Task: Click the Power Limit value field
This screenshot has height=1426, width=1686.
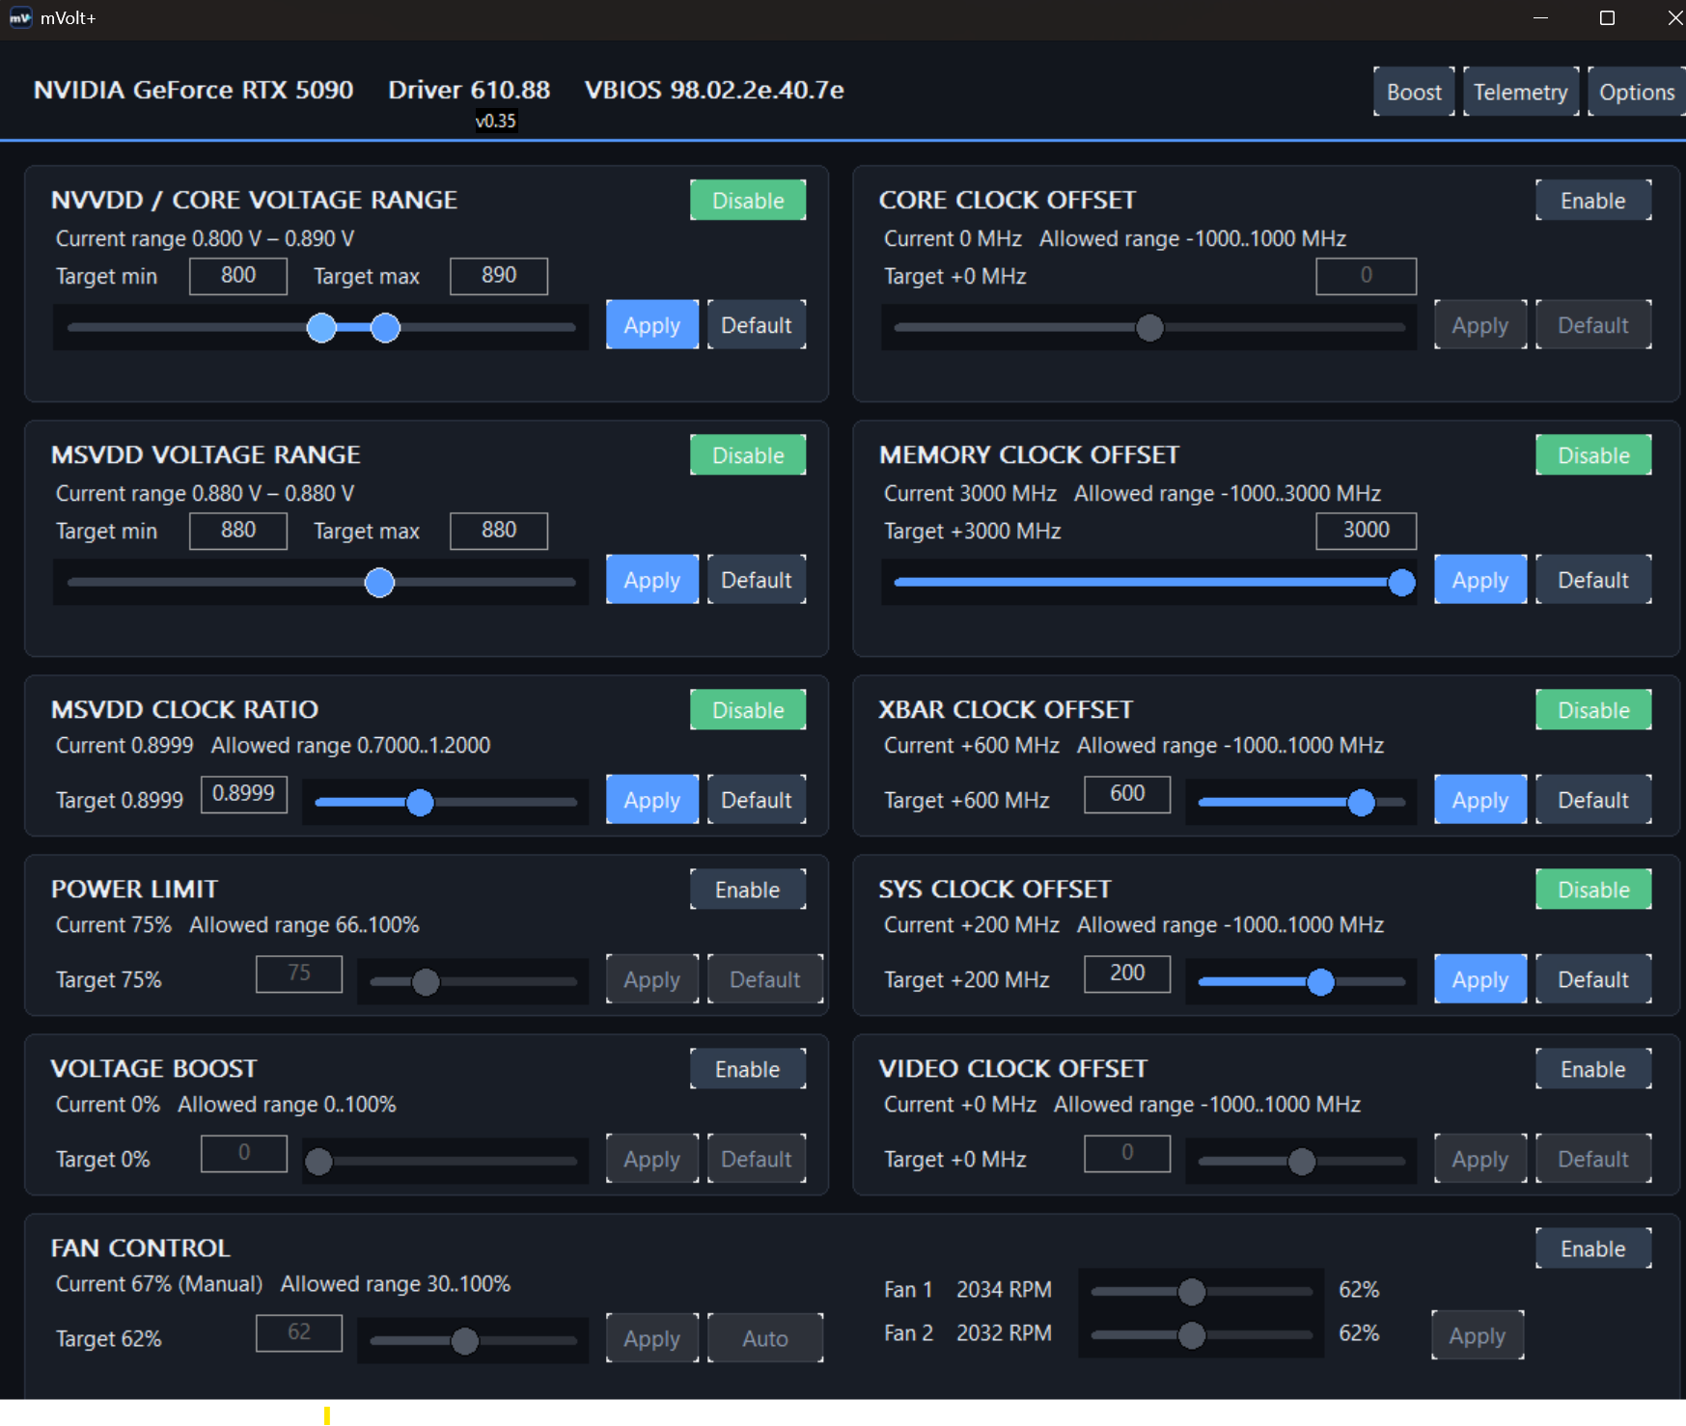Action: point(299,974)
